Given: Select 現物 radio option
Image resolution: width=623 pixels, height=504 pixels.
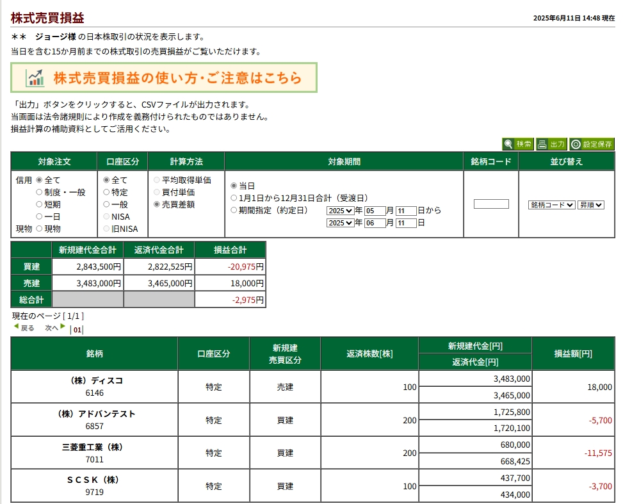Looking at the screenshot, I should click(x=39, y=229).
